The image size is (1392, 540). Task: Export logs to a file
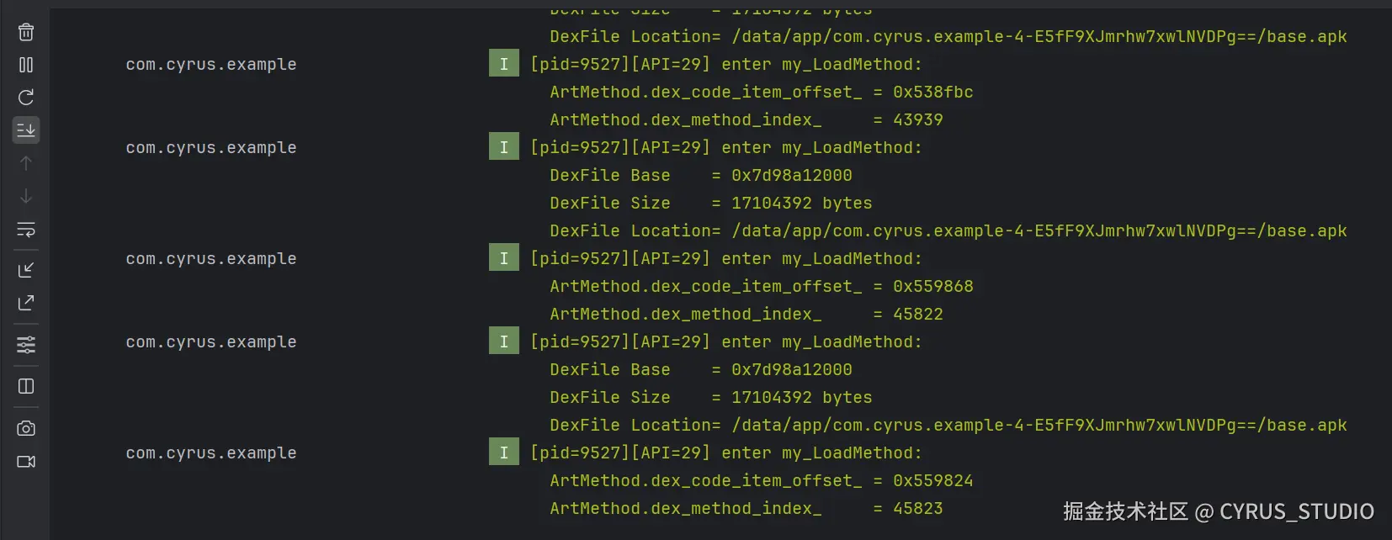[x=26, y=303]
